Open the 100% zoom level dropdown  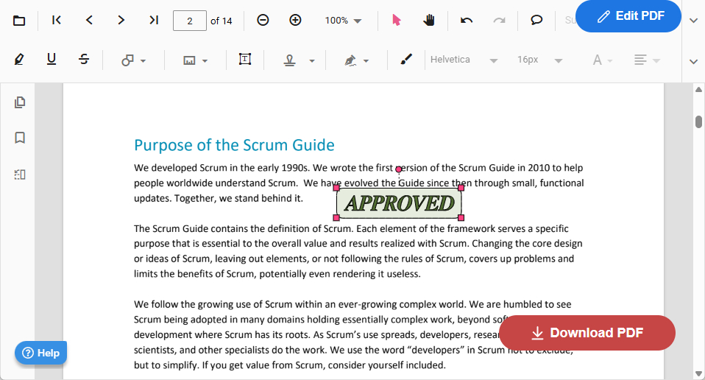click(344, 21)
